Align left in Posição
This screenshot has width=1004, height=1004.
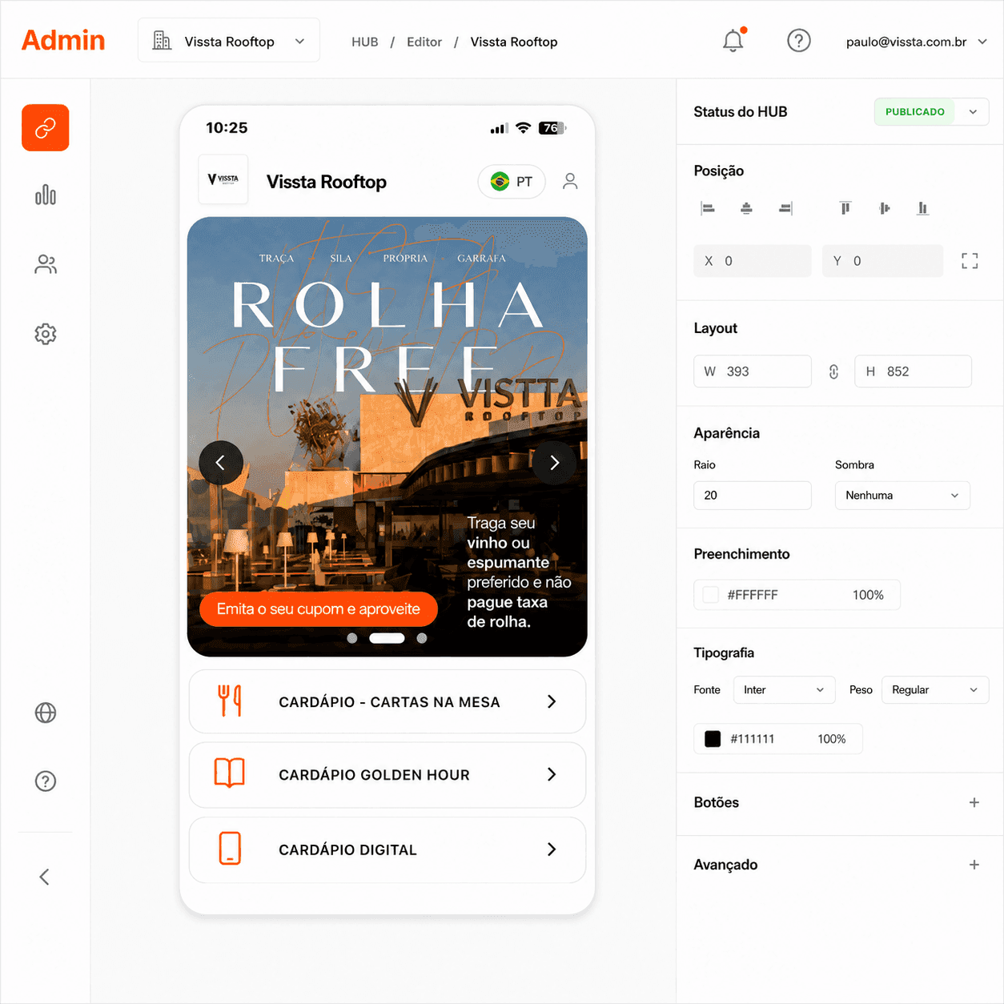[708, 208]
